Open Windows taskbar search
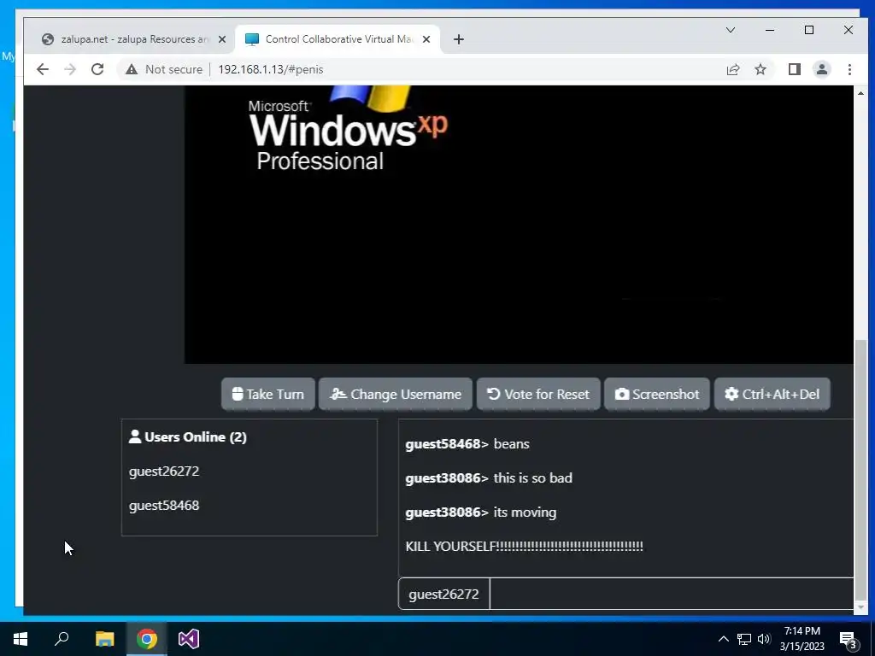The height and width of the screenshot is (656, 875). (x=62, y=639)
